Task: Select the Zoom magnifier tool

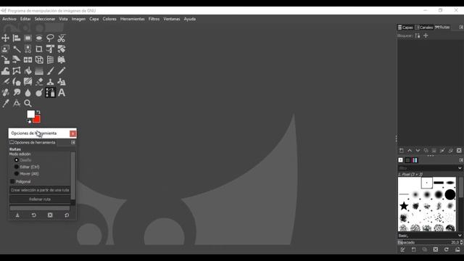Action: click(x=28, y=103)
